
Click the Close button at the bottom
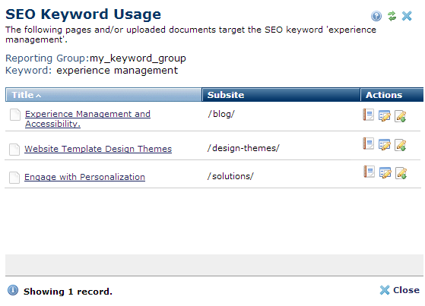coord(399,290)
